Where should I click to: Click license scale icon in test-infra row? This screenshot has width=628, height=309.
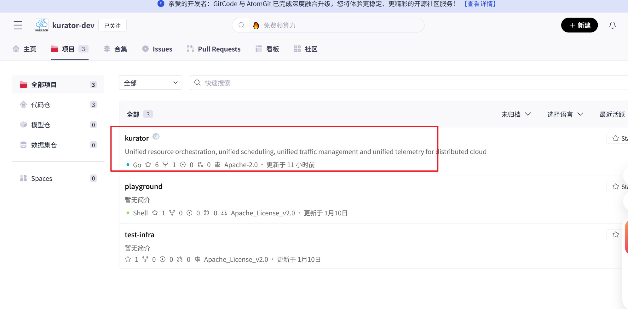tap(197, 259)
